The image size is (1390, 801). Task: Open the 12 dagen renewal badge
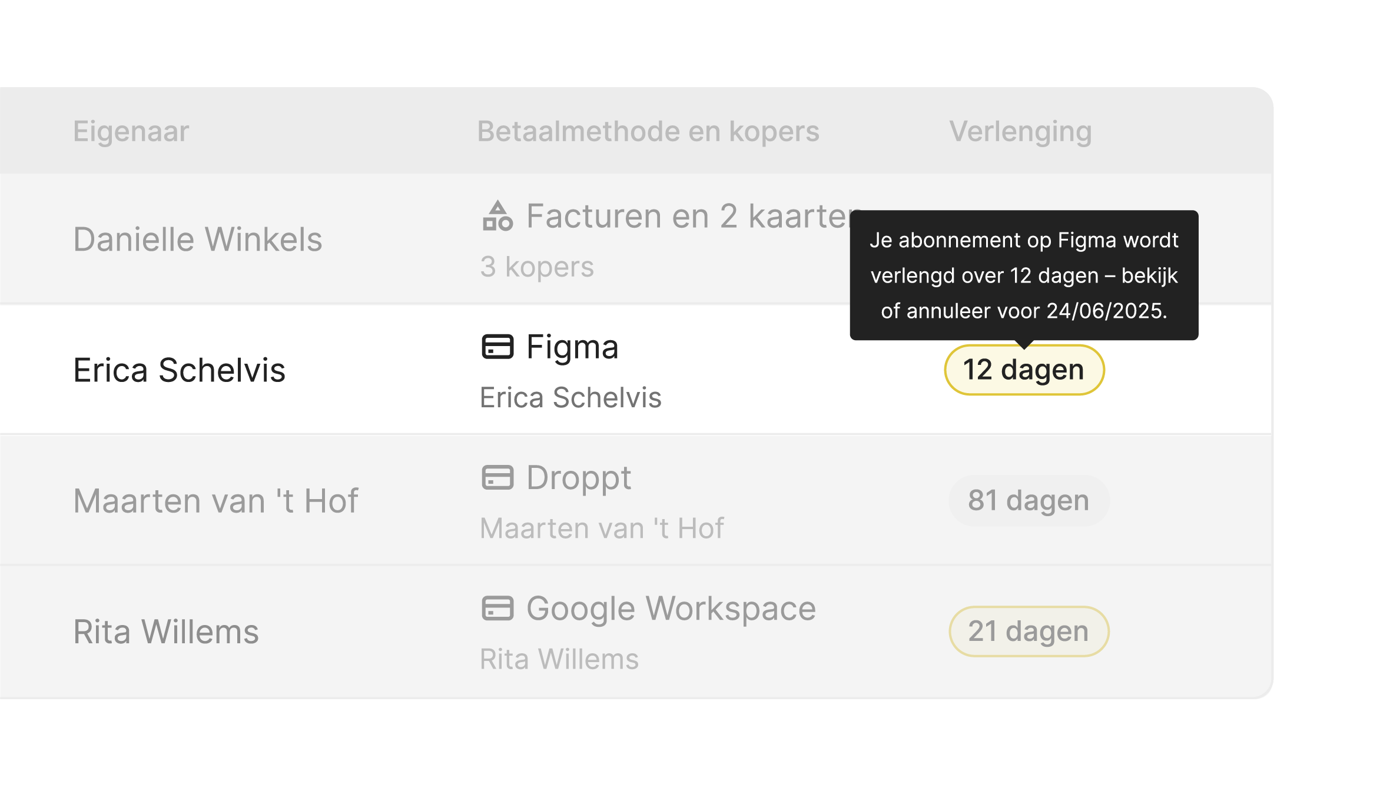pyautogui.click(x=1024, y=370)
